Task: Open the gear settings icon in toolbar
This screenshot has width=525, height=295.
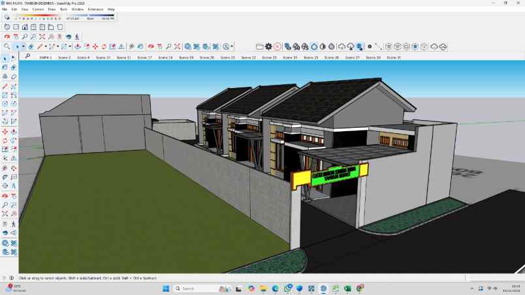Action: pyautogui.click(x=268, y=47)
